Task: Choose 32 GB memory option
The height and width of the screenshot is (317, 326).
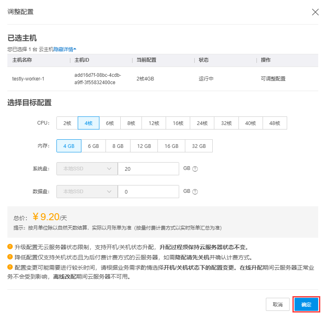Action: pos(199,146)
